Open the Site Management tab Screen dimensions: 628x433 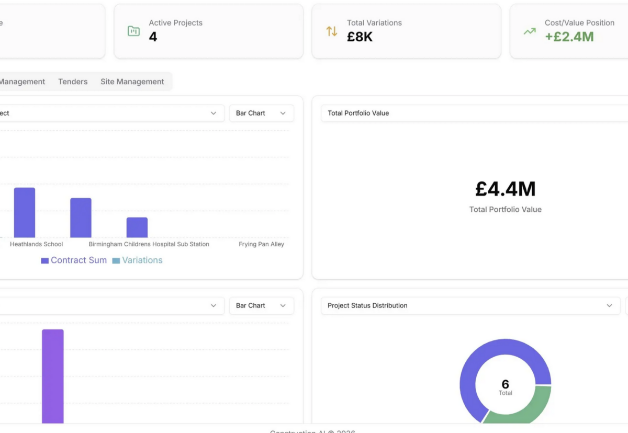point(132,82)
